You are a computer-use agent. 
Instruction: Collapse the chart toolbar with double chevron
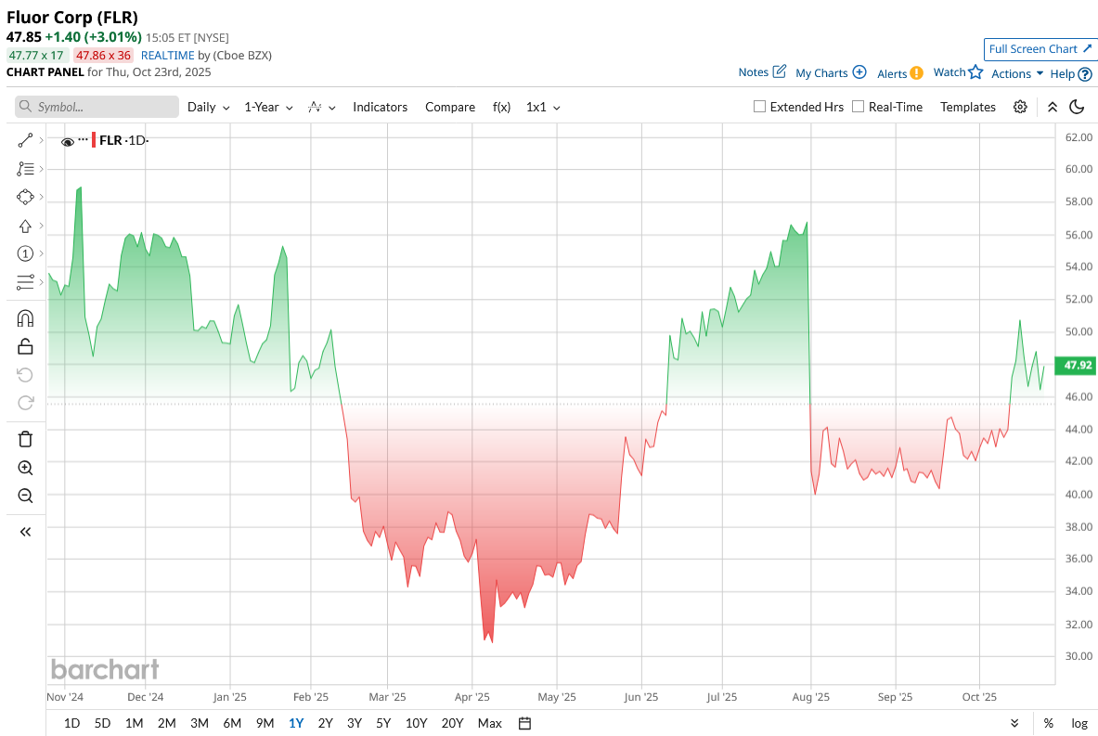tap(1052, 107)
